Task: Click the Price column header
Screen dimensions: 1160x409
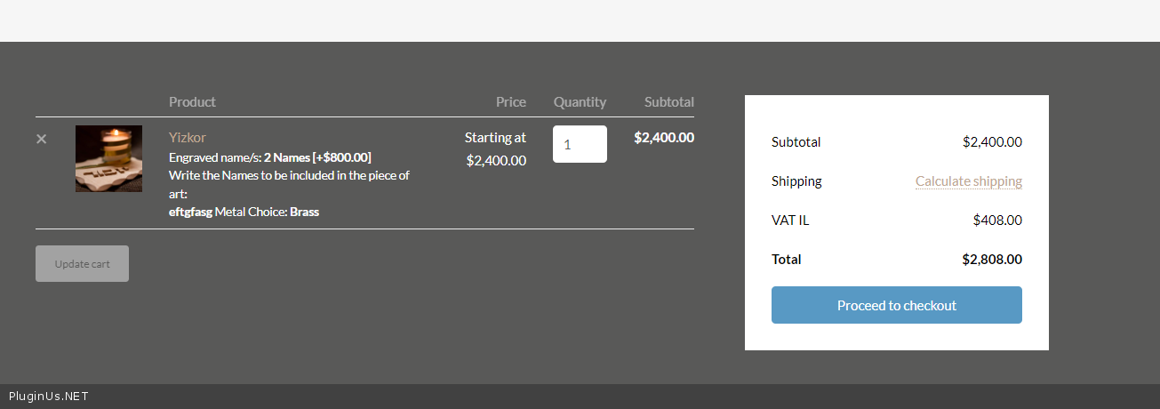Action: pyautogui.click(x=510, y=102)
